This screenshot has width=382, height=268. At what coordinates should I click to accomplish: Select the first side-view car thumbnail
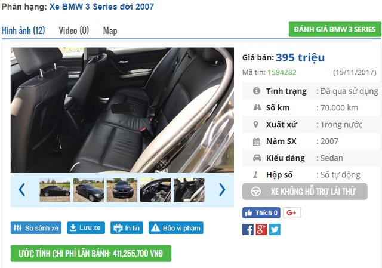point(55,190)
